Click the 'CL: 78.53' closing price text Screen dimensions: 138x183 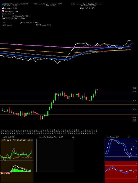pyautogui.click(x=51, y=5)
